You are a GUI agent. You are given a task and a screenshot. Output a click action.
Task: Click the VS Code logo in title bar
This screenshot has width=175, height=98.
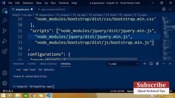point(3,3)
